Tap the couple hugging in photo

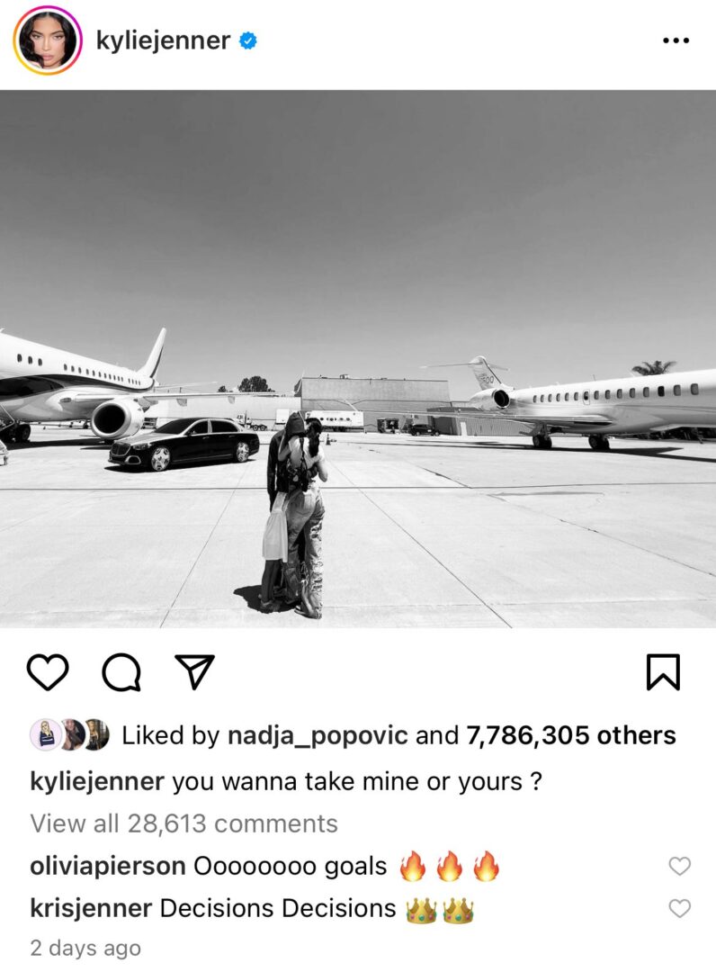pos(294,516)
